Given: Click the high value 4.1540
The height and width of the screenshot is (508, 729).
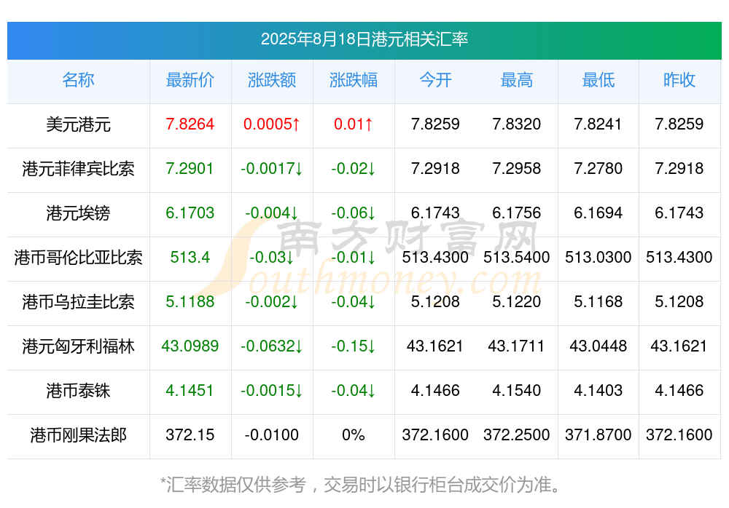Looking at the screenshot, I should pyautogui.click(x=517, y=390).
